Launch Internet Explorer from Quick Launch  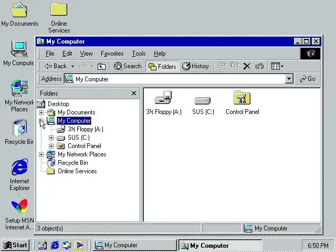coord(55,245)
